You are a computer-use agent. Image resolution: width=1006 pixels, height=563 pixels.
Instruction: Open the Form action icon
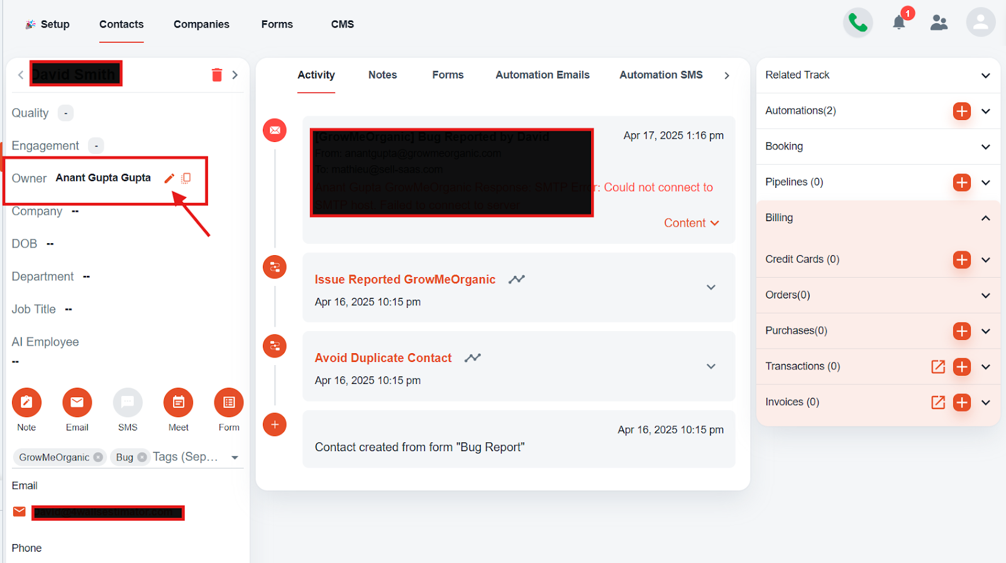click(x=229, y=402)
